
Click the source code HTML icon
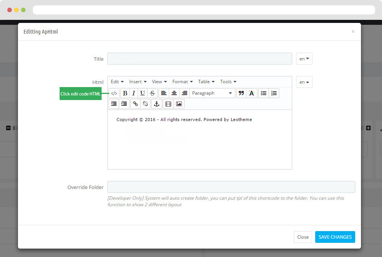(x=114, y=93)
